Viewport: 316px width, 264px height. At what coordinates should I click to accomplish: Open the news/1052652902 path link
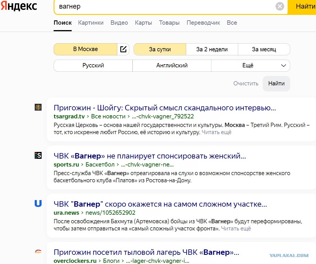[110, 213]
